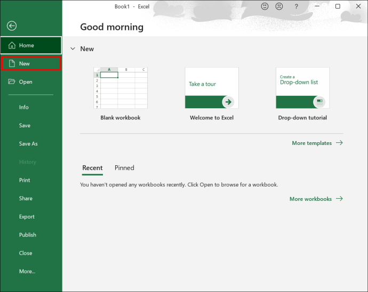Click the Drop-down tutorial caption
This screenshot has height=292, width=368.
(x=302, y=118)
